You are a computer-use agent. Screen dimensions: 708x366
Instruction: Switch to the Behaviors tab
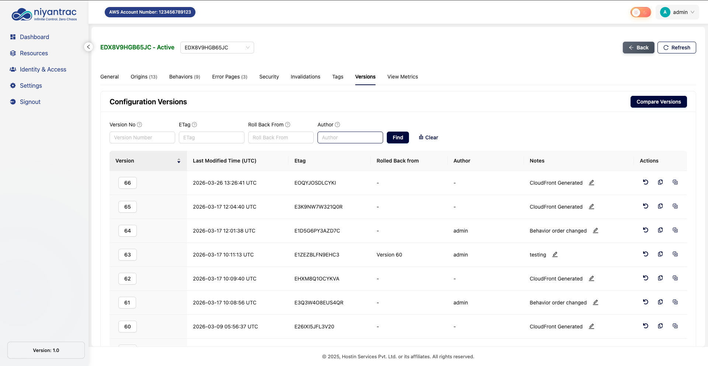[x=184, y=77]
